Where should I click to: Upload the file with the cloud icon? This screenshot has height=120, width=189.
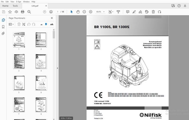tap(16, 12)
